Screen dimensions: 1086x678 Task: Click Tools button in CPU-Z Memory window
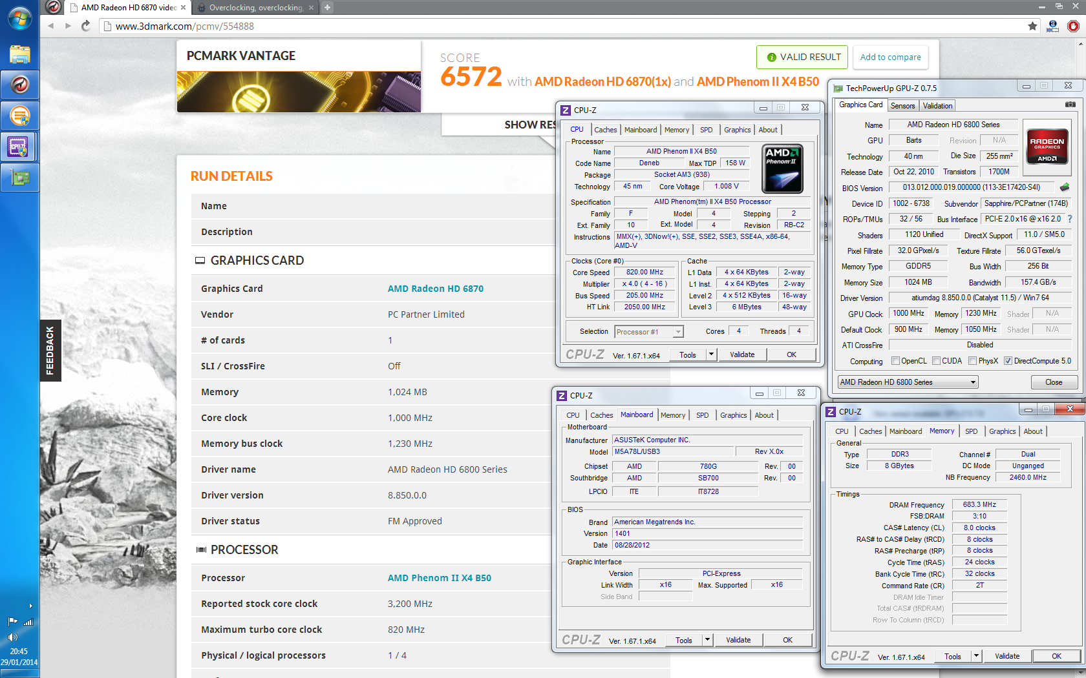[x=952, y=656]
